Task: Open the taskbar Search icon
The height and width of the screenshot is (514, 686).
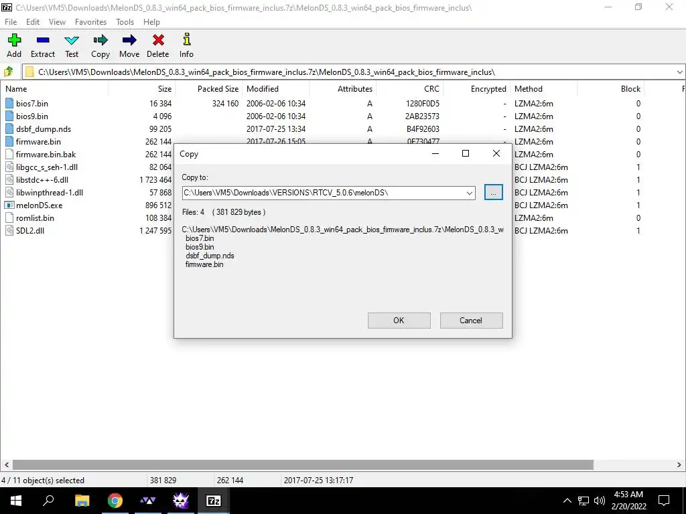Action: click(x=48, y=501)
